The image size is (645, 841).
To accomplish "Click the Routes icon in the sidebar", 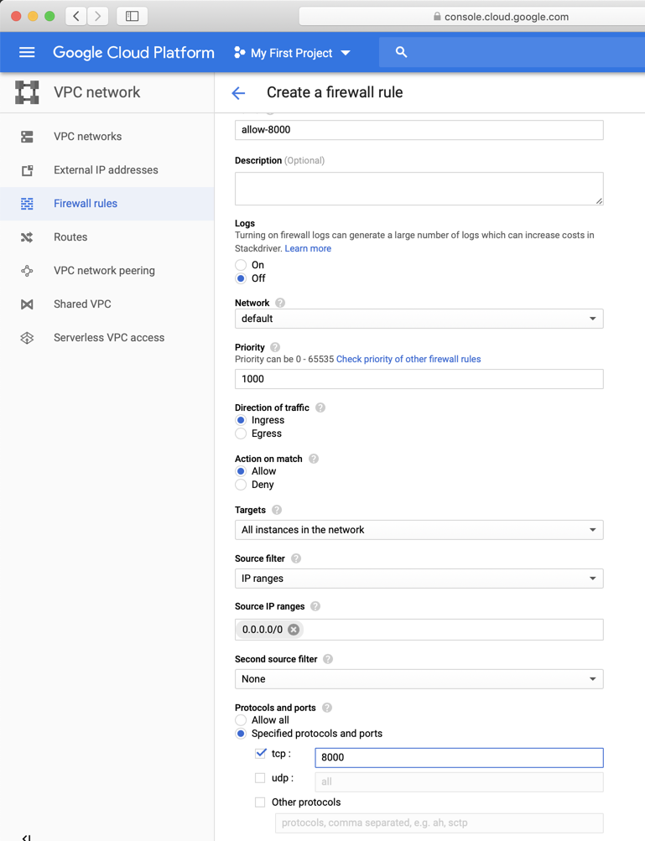I will coord(27,237).
